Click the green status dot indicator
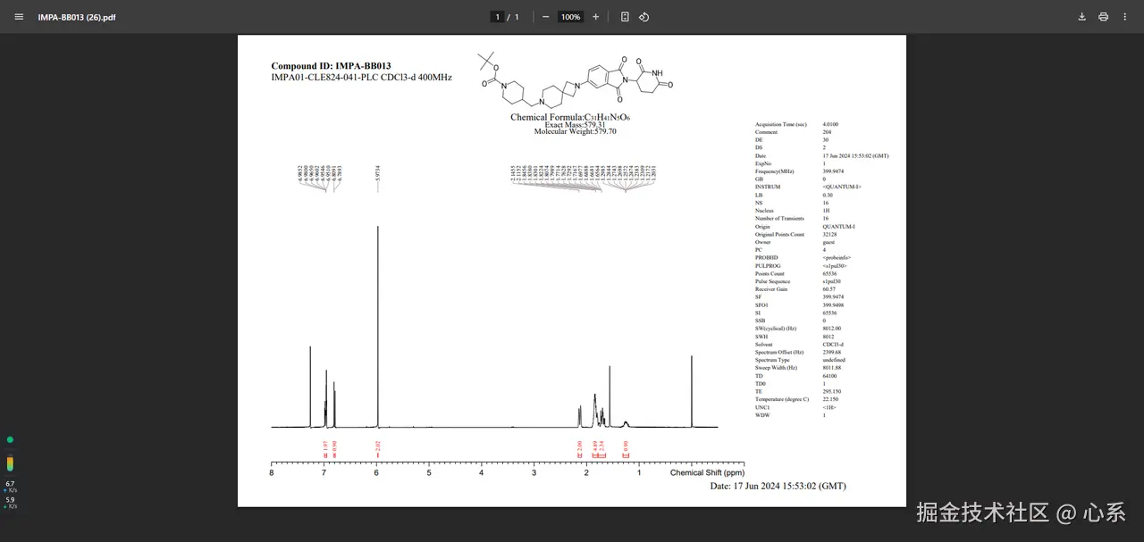The width and height of the screenshot is (1144, 542). tap(10, 439)
